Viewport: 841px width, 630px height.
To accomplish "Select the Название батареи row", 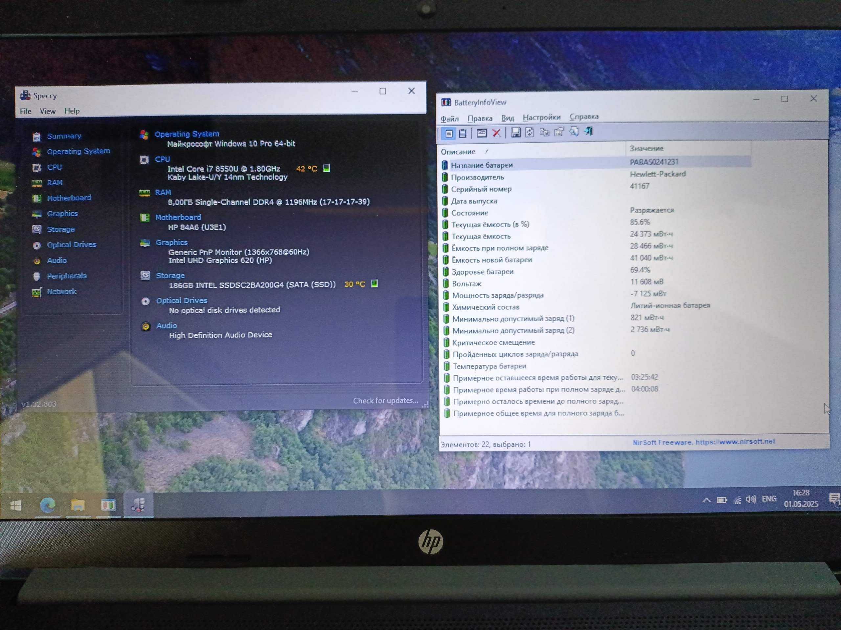I will (596, 164).
